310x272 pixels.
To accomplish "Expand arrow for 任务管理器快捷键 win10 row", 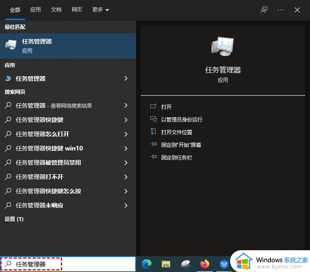I will (126, 148).
